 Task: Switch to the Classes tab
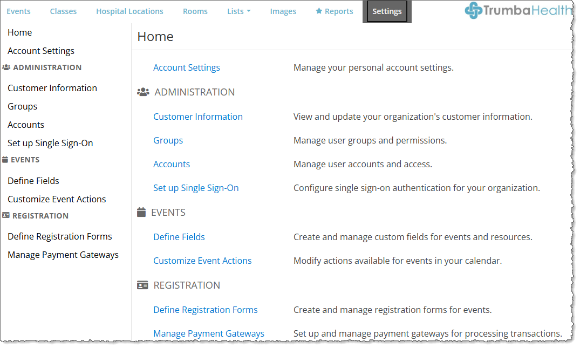tap(63, 11)
